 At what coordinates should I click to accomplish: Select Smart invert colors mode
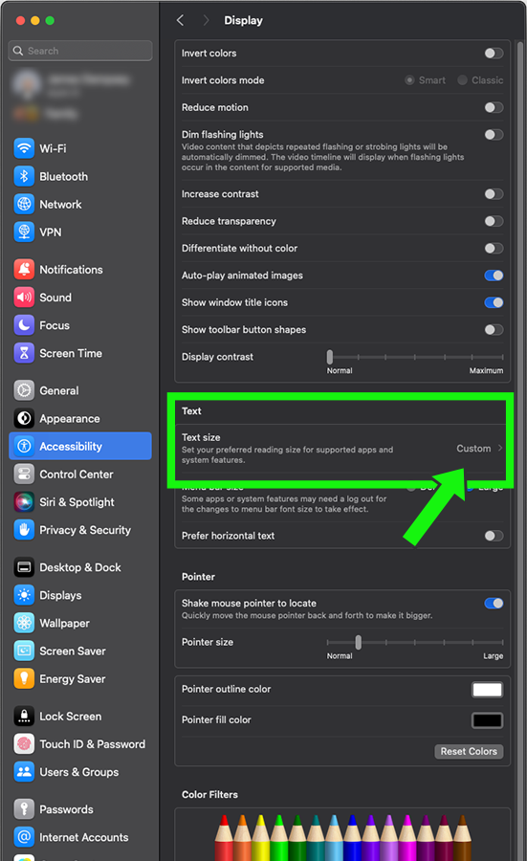point(409,80)
